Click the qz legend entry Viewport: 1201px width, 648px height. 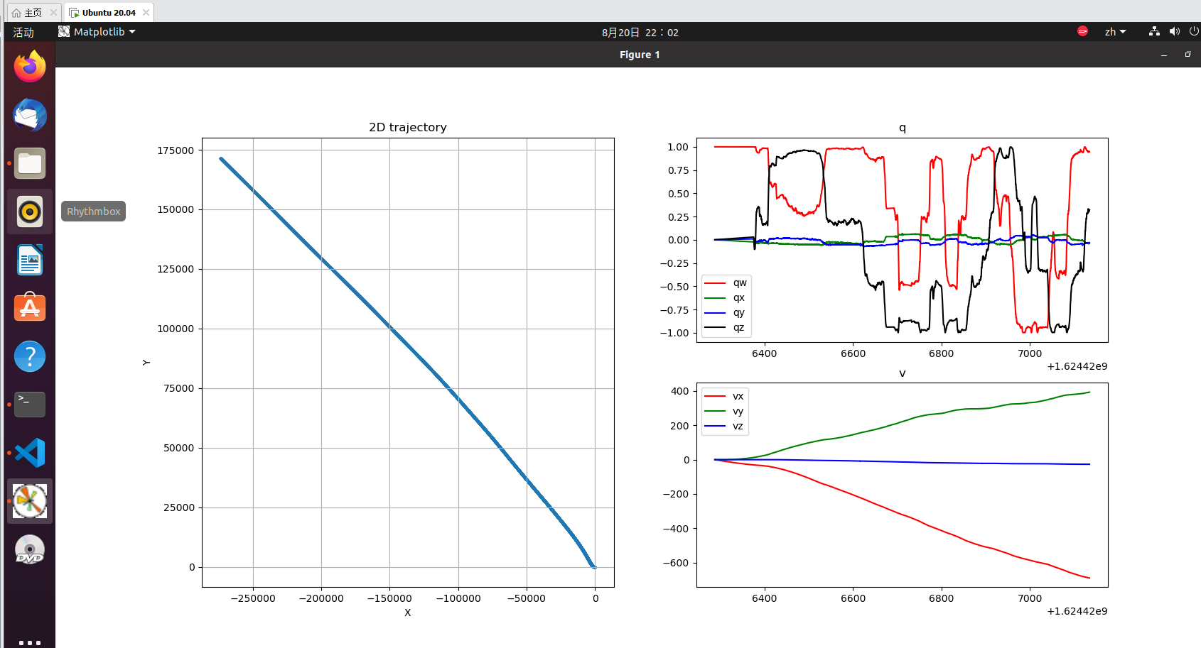tap(726, 327)
